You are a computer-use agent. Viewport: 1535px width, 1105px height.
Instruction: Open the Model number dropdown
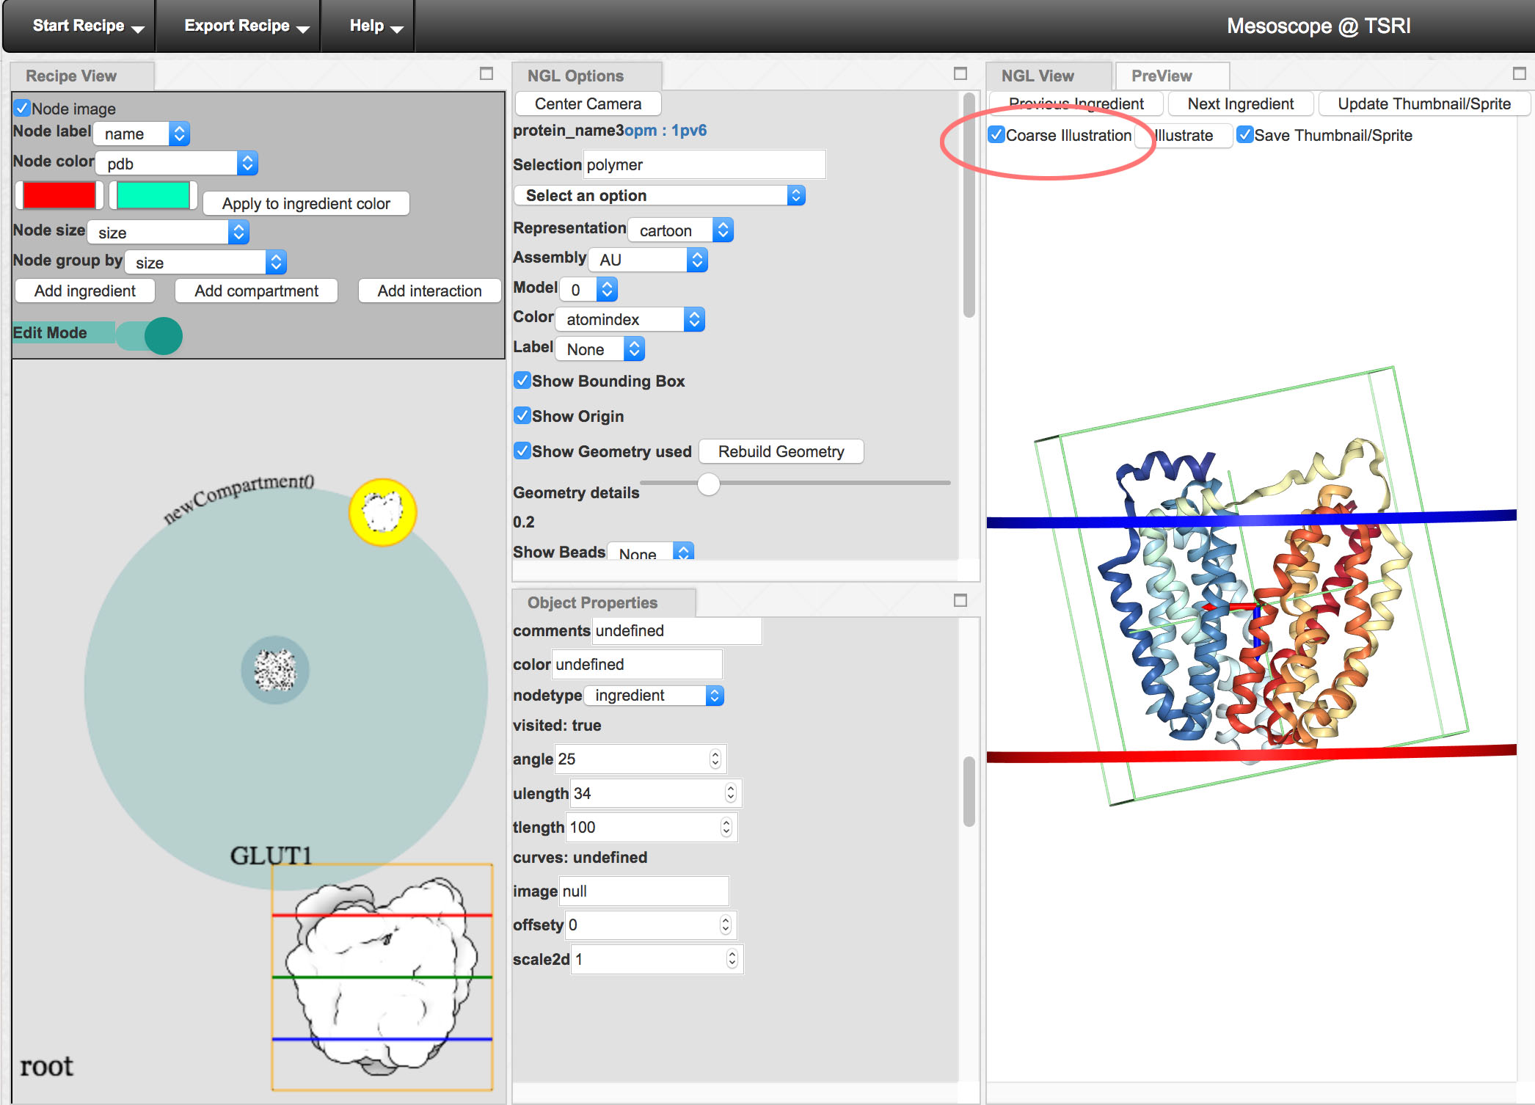pos(588,290)
